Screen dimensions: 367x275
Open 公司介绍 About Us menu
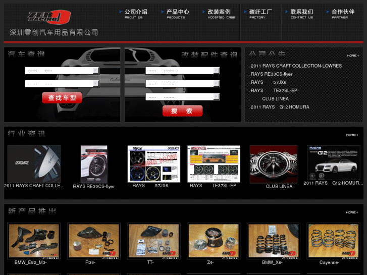pyautogui.click(x=136, y=14)
